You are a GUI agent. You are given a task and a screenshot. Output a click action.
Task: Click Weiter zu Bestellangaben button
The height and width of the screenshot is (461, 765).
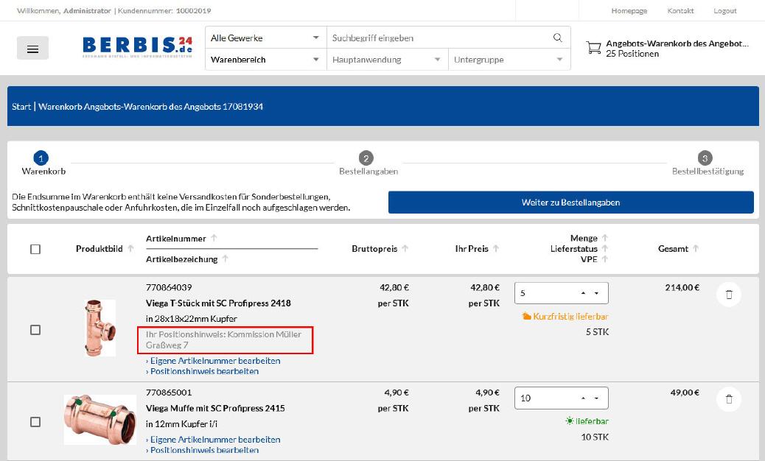(x=571, y=203)
